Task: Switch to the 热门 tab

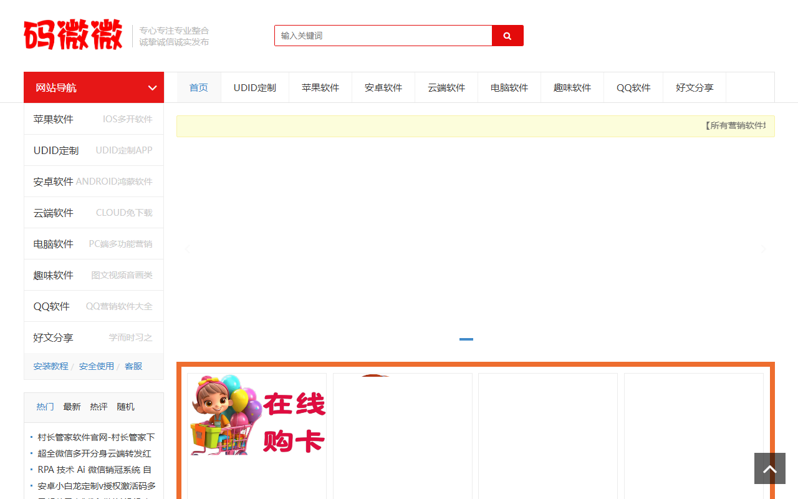Action: pos(45,407)
